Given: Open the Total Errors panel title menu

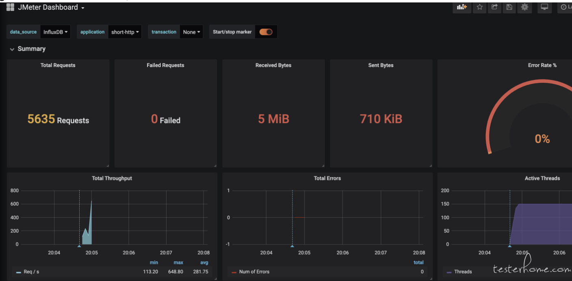Looking at the screenshot, I should (x=327, y=178).
